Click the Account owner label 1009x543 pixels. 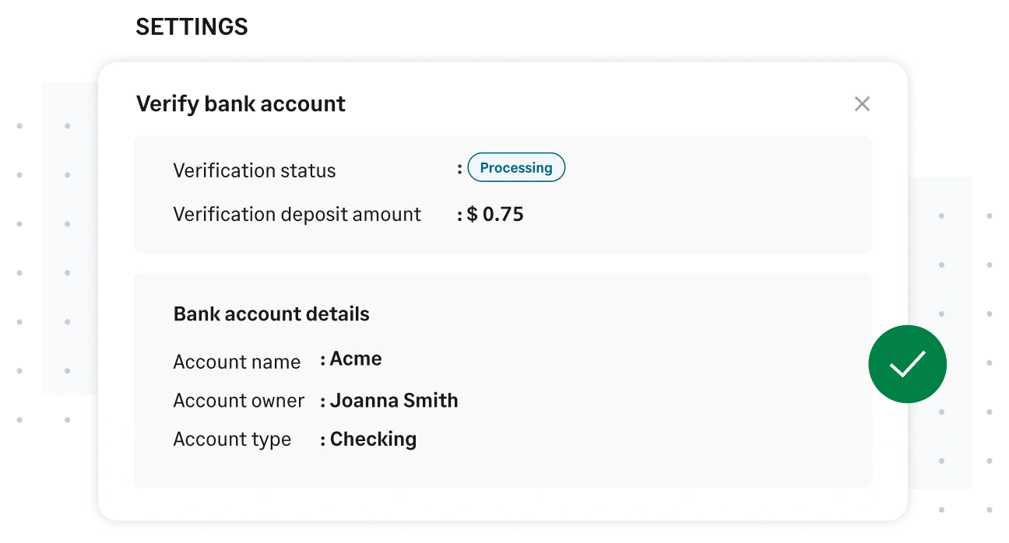238,400
